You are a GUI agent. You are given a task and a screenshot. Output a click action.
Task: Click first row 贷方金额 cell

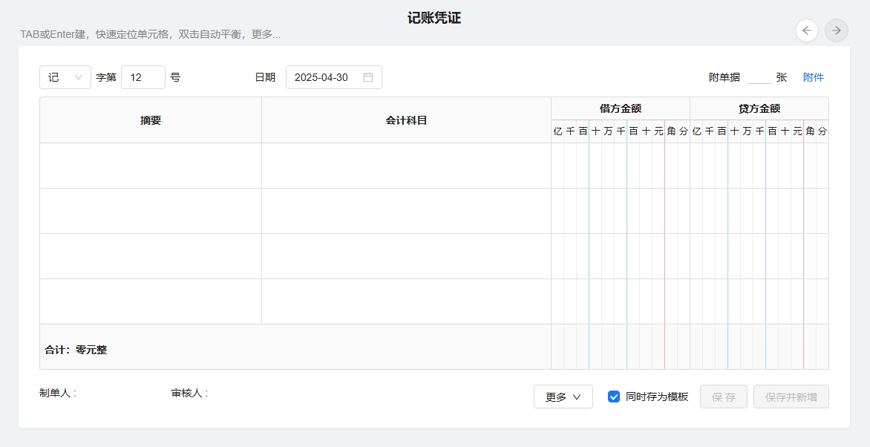(x=759, y=166)
